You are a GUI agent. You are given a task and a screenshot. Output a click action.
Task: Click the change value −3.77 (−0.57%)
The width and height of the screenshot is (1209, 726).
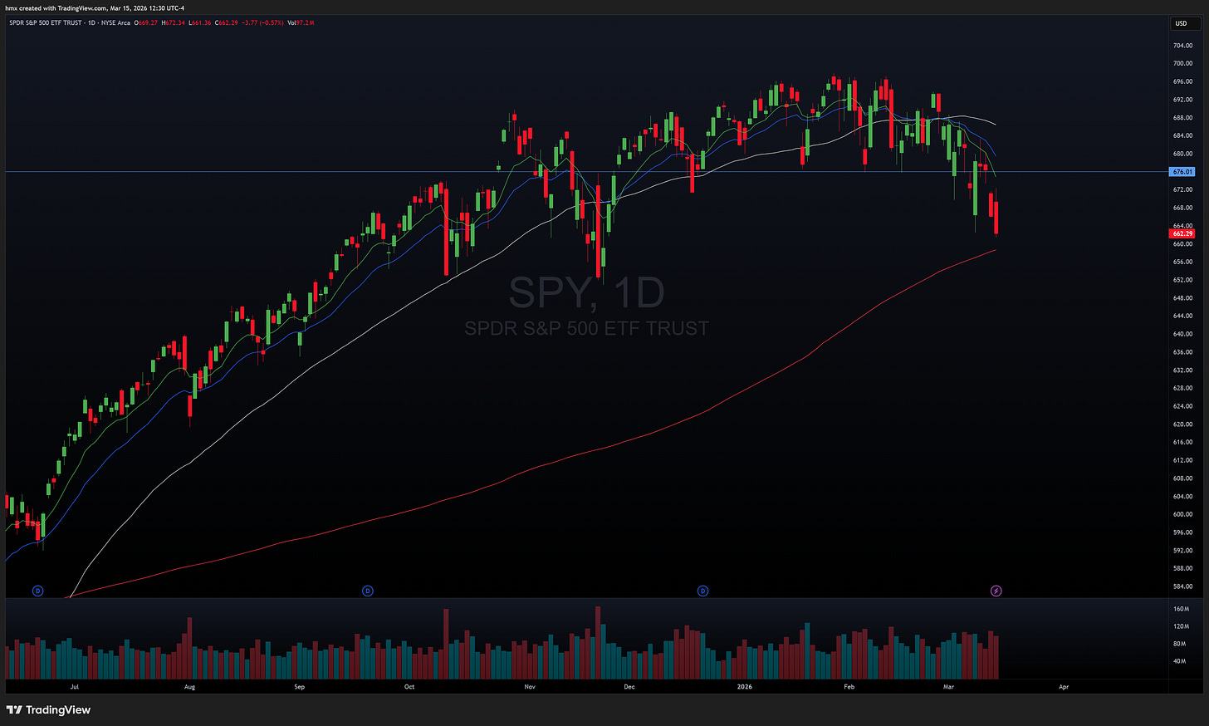click(262, 22)
